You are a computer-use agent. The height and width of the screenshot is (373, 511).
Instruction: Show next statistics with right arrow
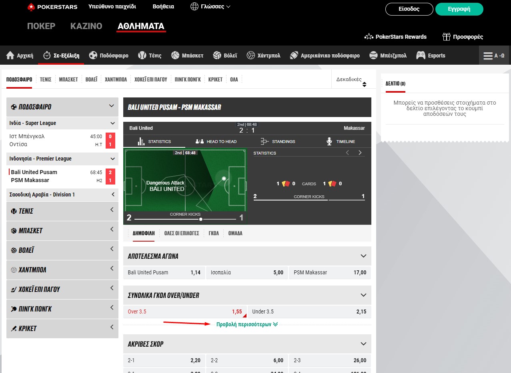(360, 153)
